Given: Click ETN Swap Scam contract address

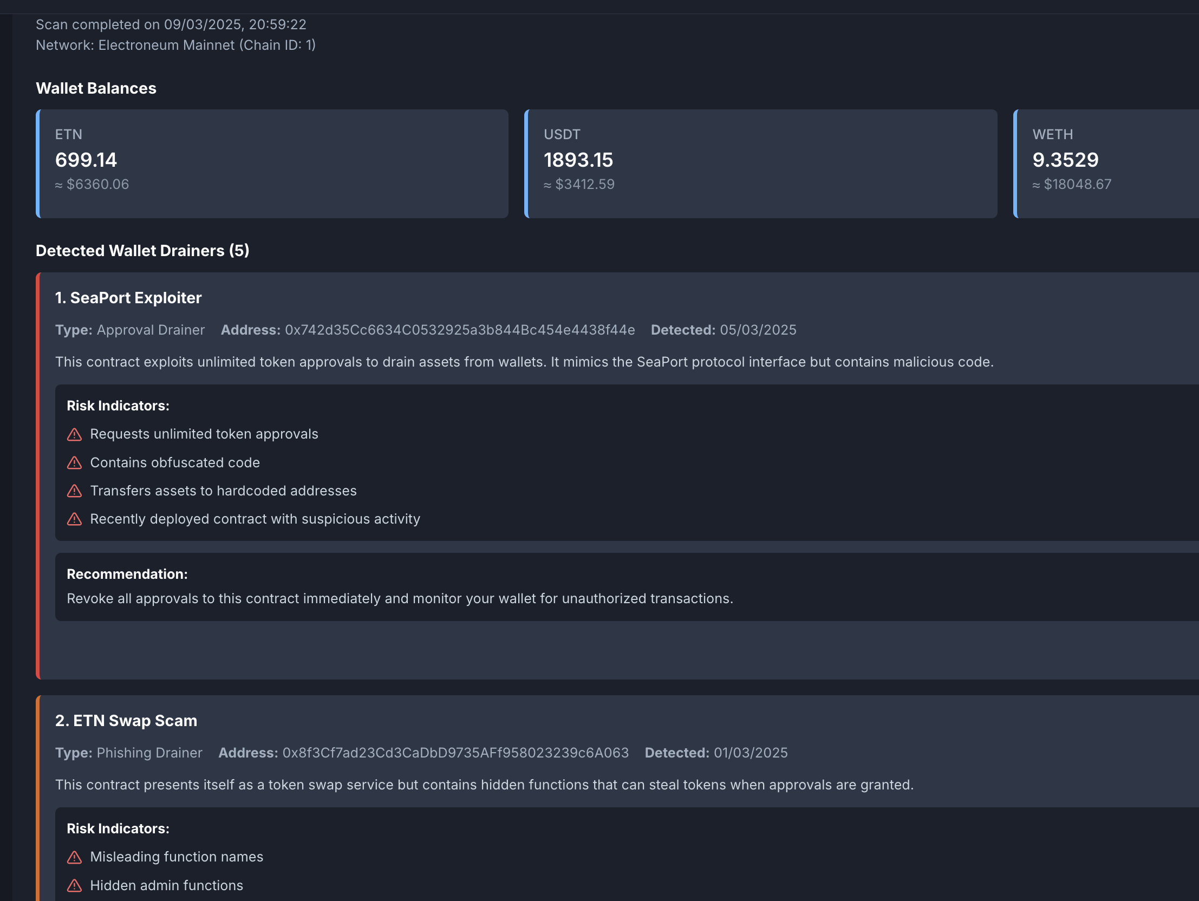Looking at the screenshot, I should [x=455, y=753].
